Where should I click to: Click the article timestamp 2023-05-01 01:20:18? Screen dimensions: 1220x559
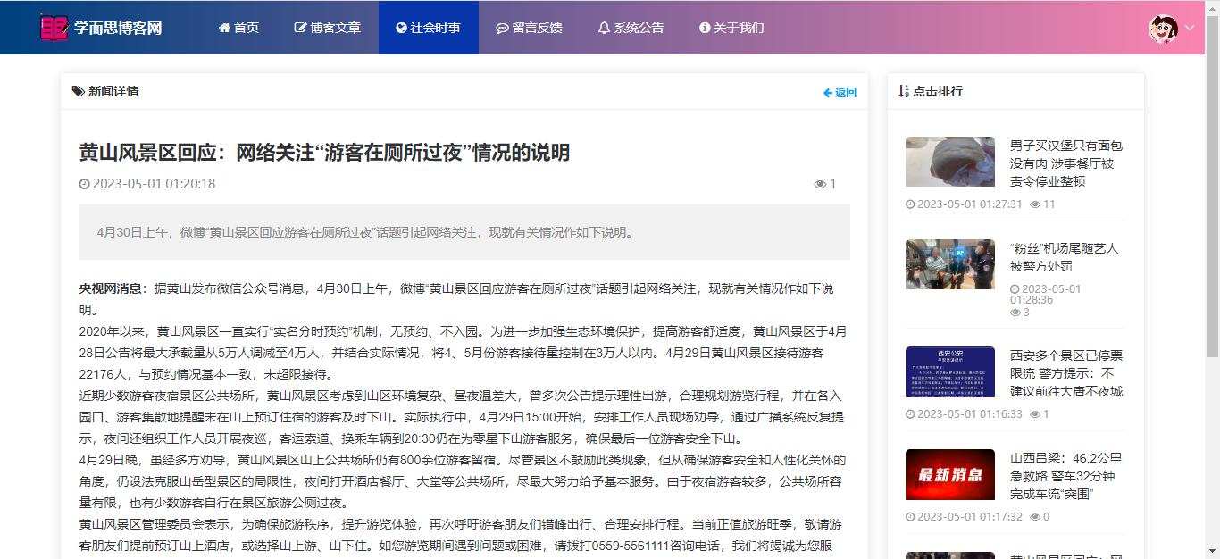coord(154,184)
